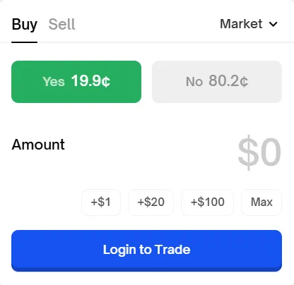Viewport: 294px width, 285px height.
Task: Click the word Market in order selector
Action: click(241, 24)
